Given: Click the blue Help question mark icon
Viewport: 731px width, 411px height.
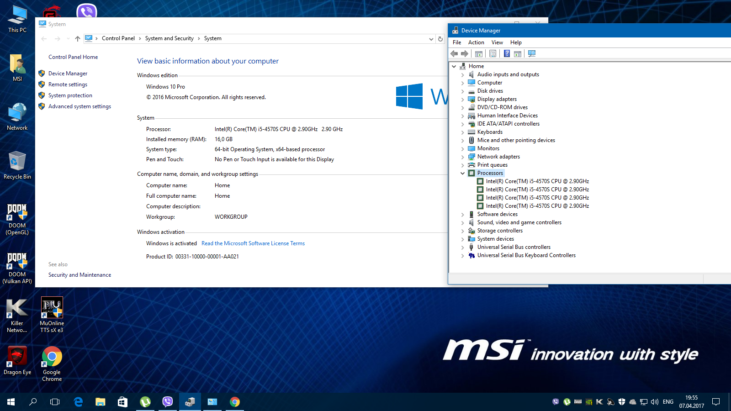Looking at the screenshot, I should click(x=507, y=54).
